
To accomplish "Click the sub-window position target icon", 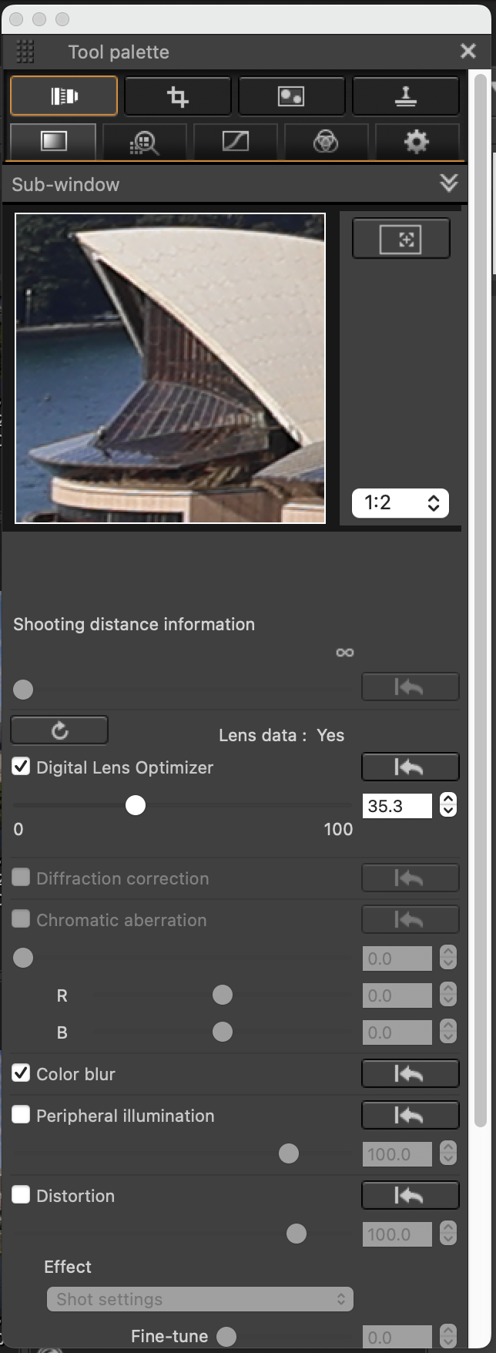I will pos(401,239).
